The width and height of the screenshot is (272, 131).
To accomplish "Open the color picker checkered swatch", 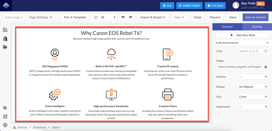I will (x=266, y=51).
